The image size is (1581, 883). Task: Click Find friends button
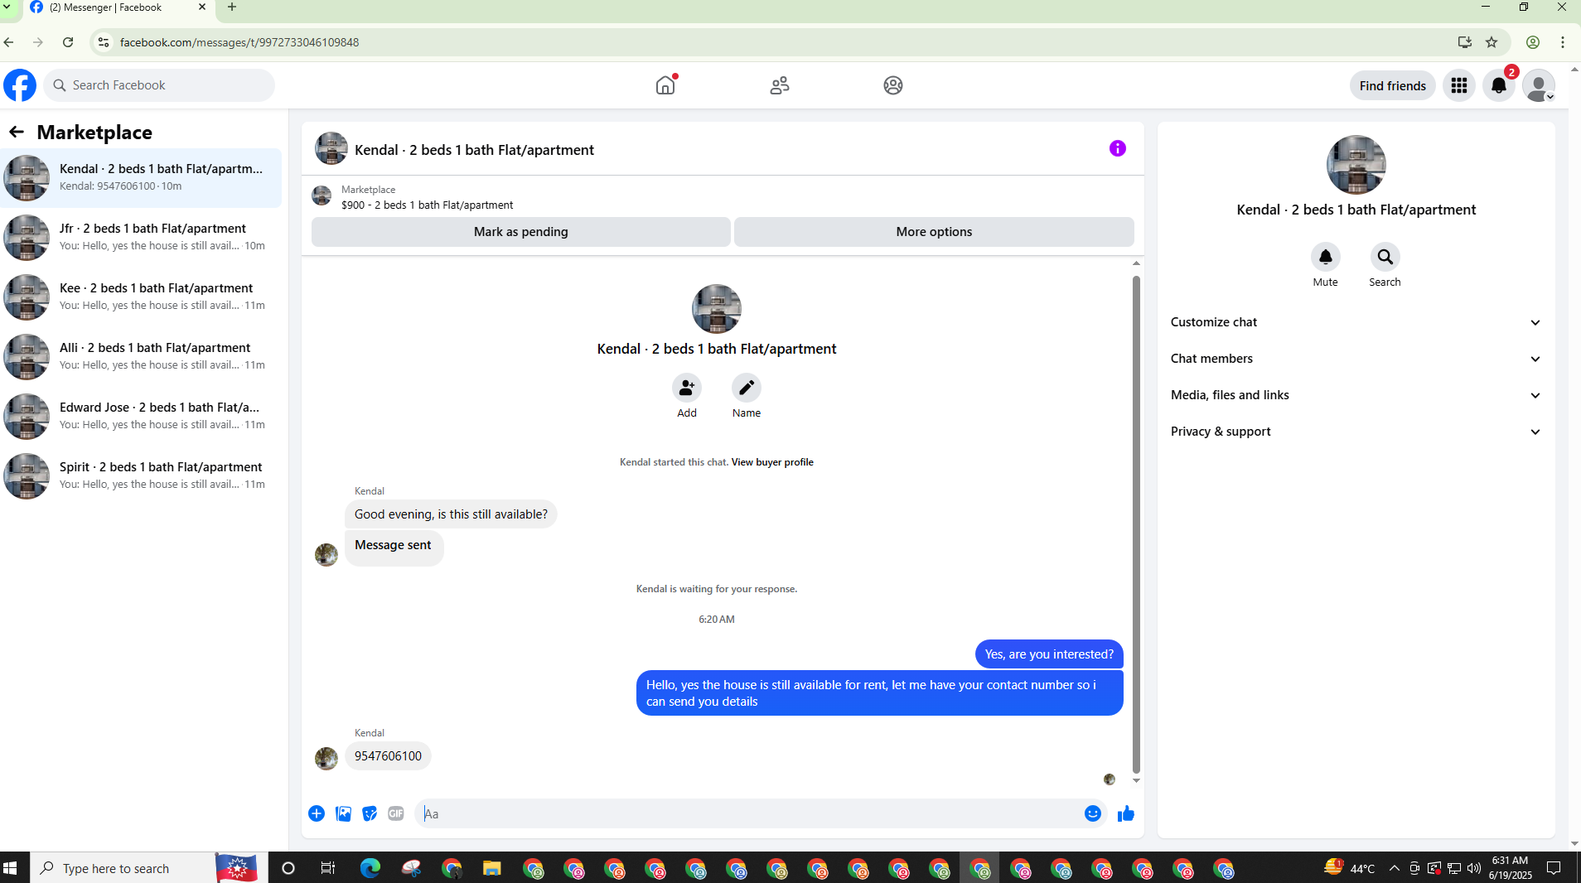point(1393,85)
